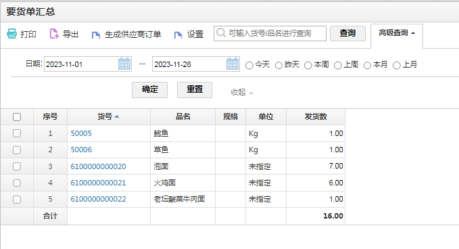Check the row for 鲍鱼
Viewport: 459px width, 249px height.
(x=17, y=133)
